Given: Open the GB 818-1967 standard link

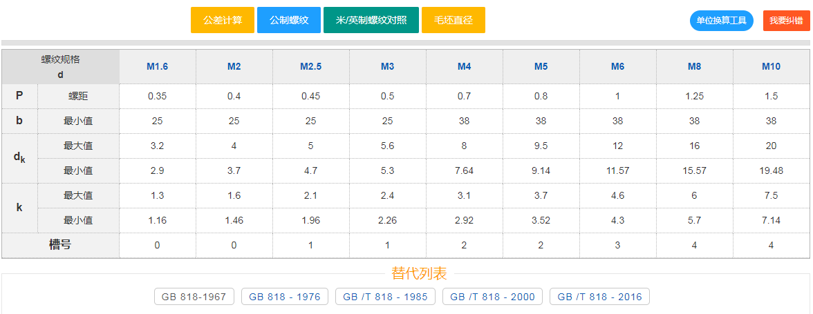Looking at the screenshot, I should 194,297.
